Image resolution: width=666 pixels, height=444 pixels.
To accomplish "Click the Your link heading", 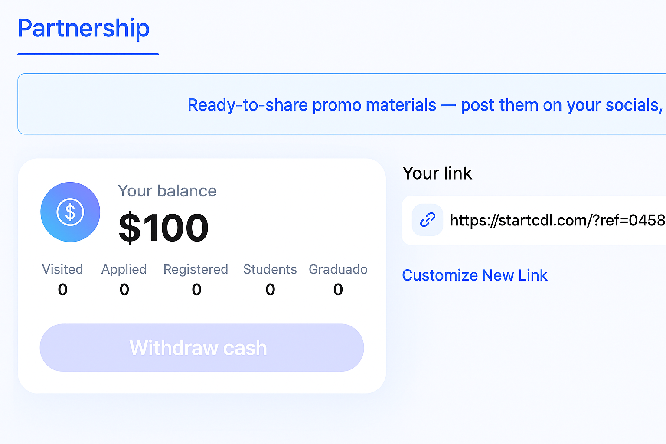I will (437, 173).
